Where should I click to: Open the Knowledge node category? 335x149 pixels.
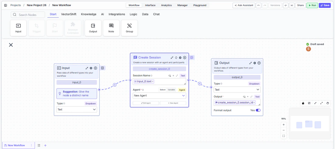[89, 14]
